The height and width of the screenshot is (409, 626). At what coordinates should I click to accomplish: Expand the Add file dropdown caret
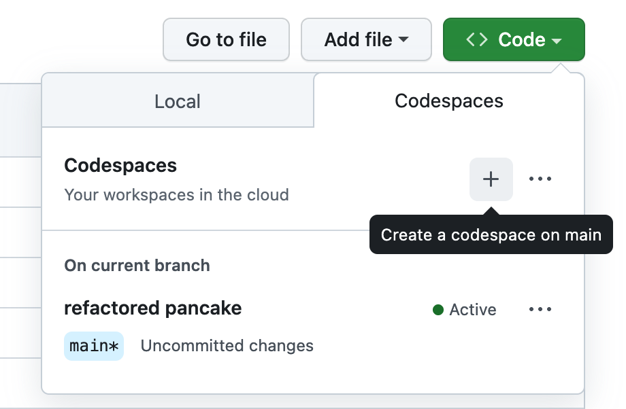(x=403, y=39)
